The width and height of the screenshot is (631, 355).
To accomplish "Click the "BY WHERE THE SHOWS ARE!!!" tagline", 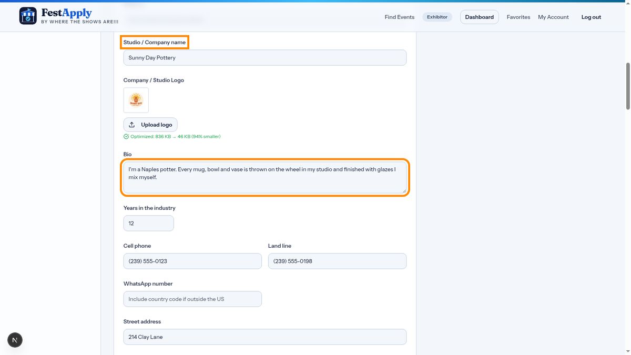I will [x=80, y=22].
